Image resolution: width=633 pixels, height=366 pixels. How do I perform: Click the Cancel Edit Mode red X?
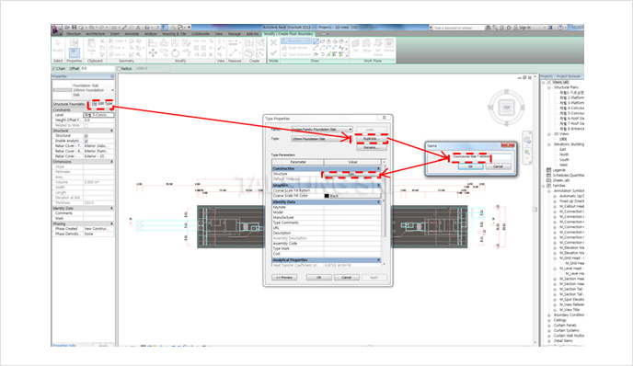pos(273,42)
